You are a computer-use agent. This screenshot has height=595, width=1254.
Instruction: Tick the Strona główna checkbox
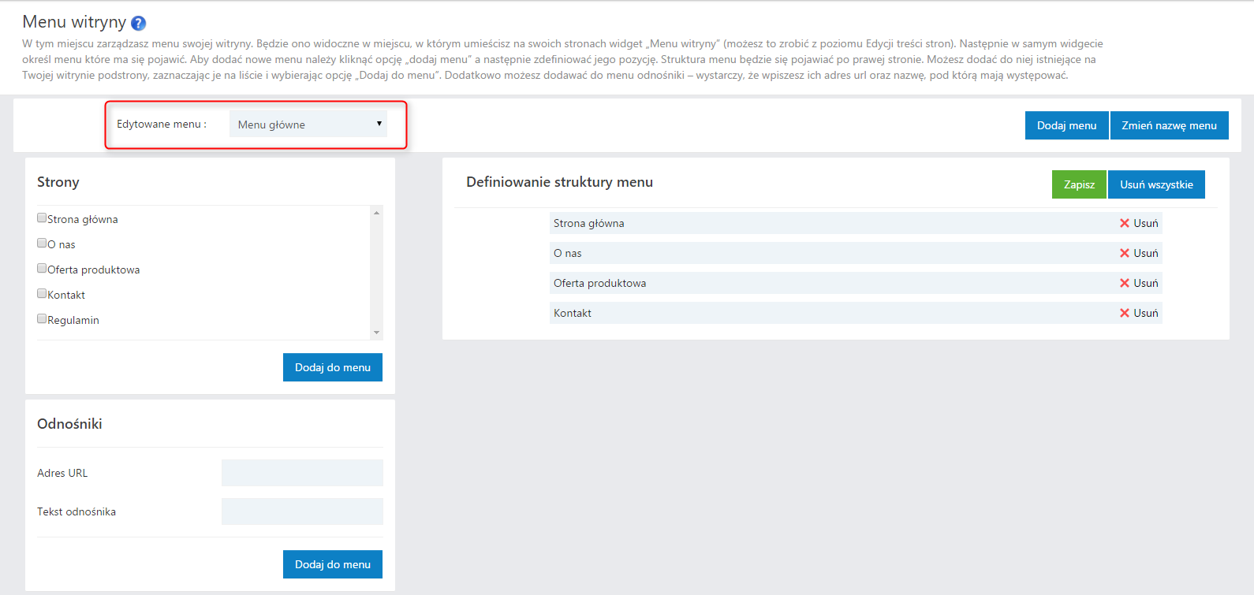42,218
